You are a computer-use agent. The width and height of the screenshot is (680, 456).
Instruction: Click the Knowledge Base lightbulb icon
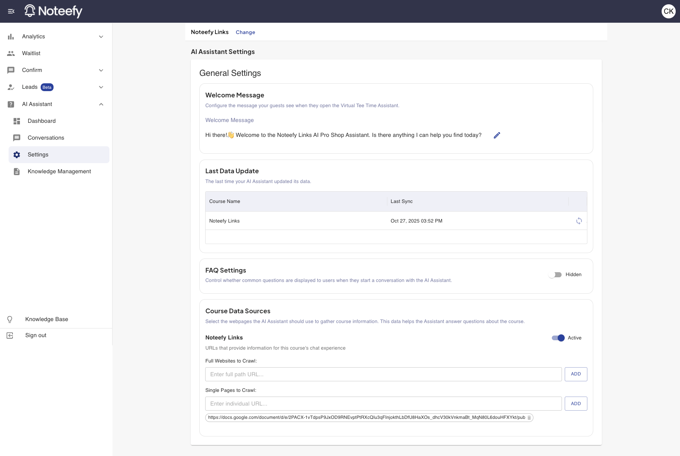[x=10, y=319]
